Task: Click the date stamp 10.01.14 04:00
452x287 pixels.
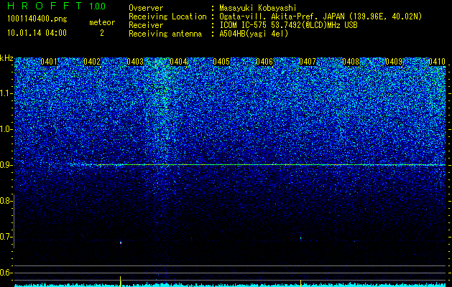Action: coord(37,33)
